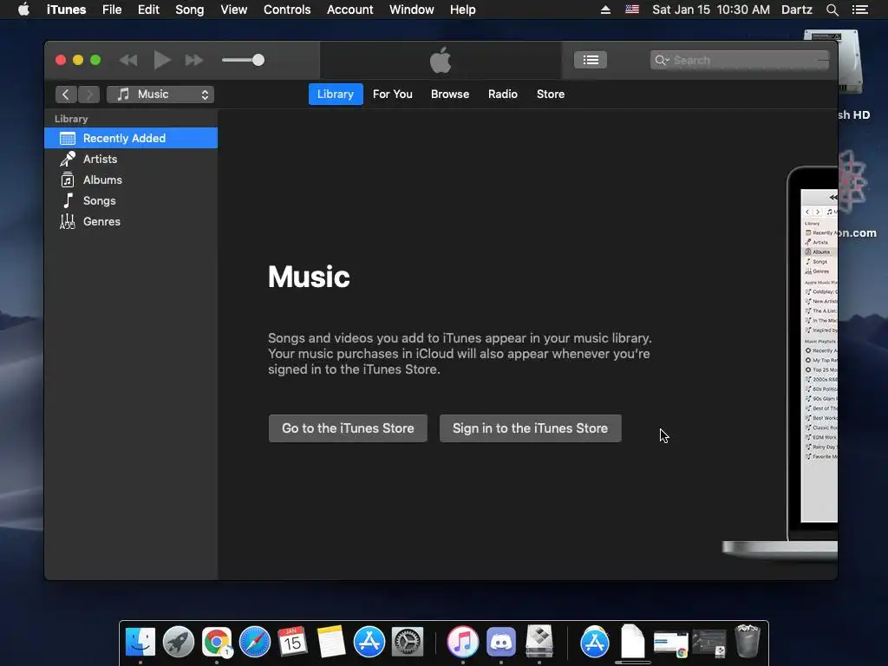Select Albums in the Library sidebar

tap(131, 180)
